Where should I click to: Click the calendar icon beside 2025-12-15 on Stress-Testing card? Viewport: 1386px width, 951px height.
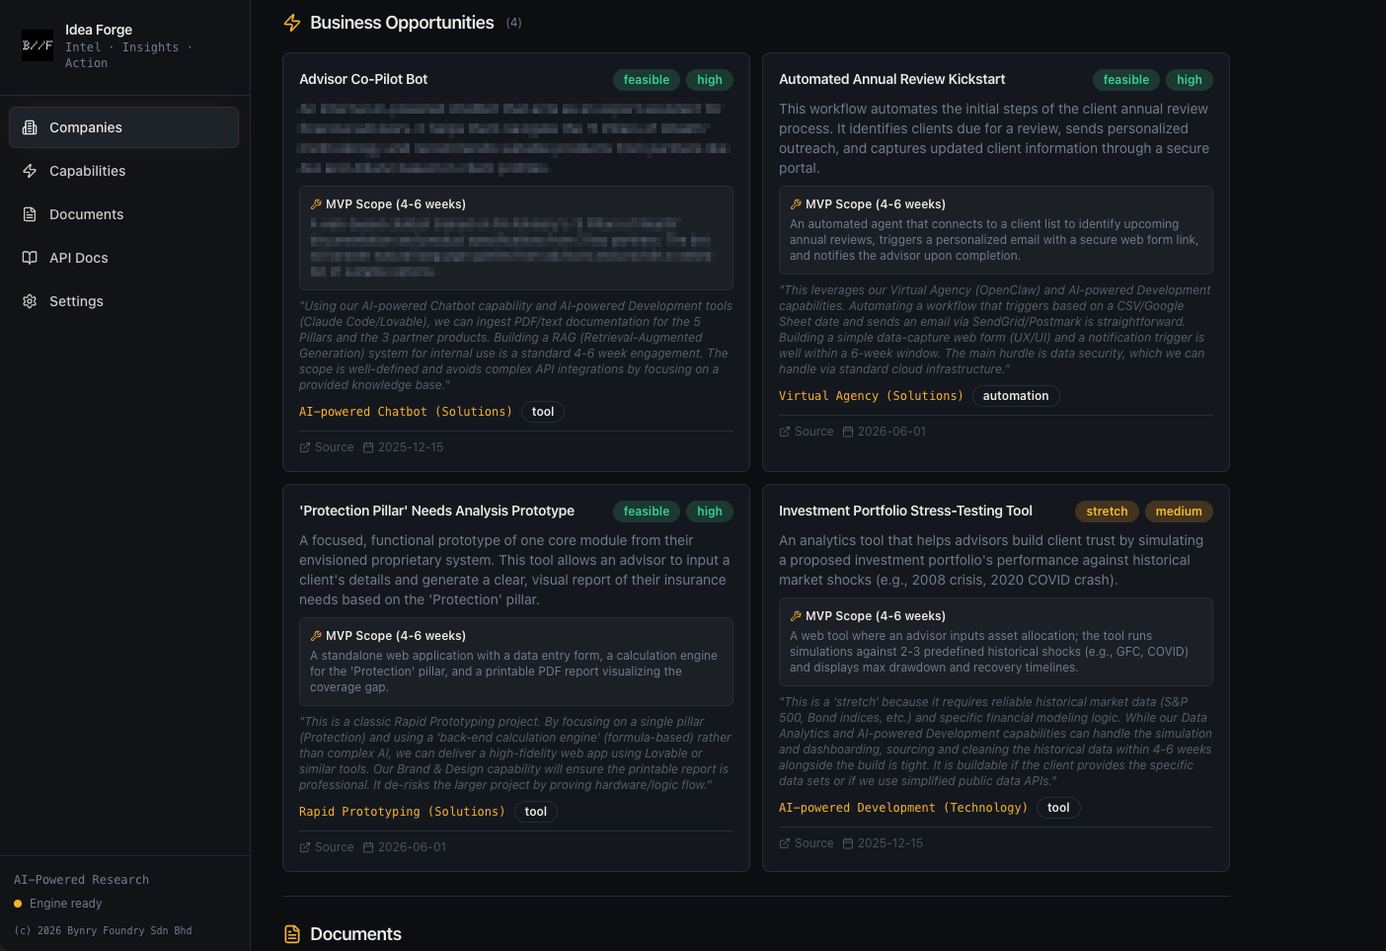(848, 843)
